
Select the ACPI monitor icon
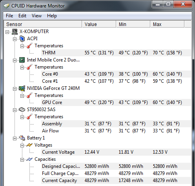[22, 39]
